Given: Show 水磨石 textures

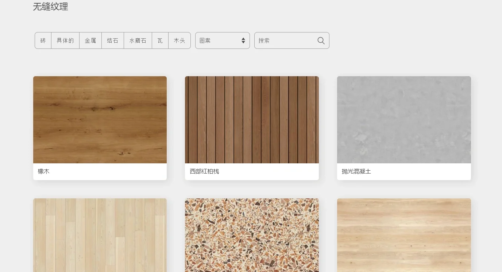Looking at the screenshot, I should [138, 40].
